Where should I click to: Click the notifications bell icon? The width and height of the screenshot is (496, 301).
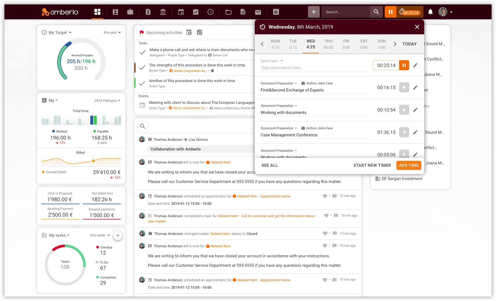(430, 12)
